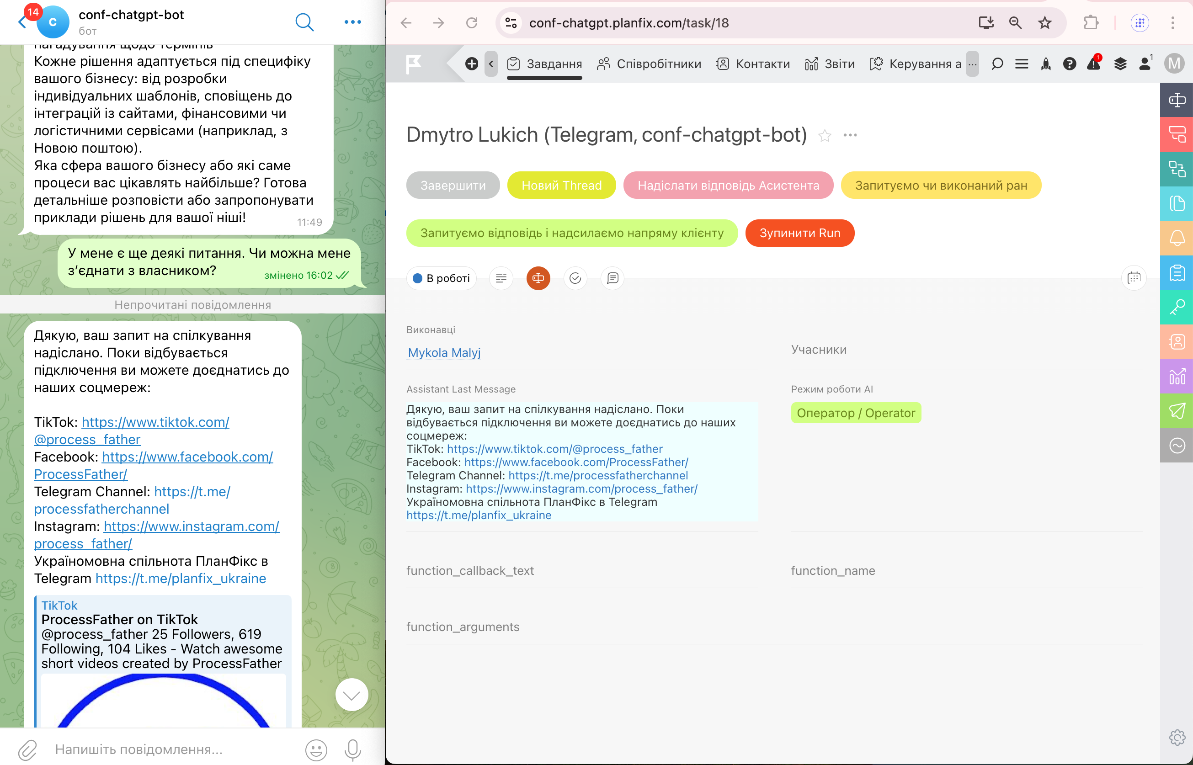The width and height of the screenshot is (1193, 765).
Task: Open the help question mark icon
Action: pos(1069,64)
